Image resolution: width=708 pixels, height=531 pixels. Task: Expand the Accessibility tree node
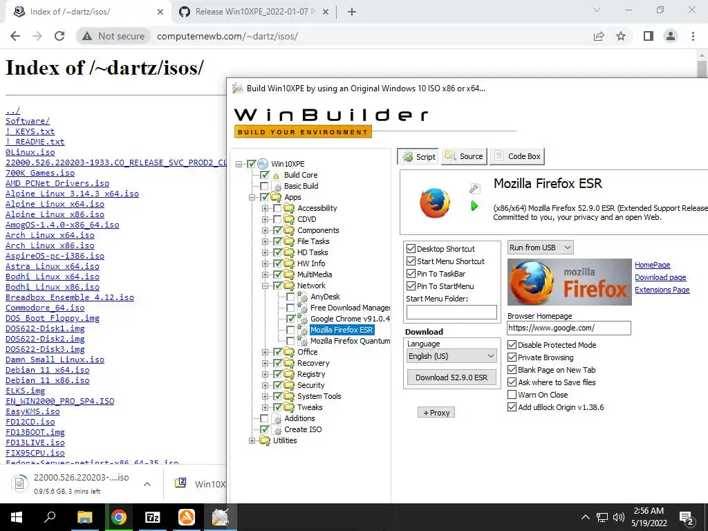pos(265,208)
